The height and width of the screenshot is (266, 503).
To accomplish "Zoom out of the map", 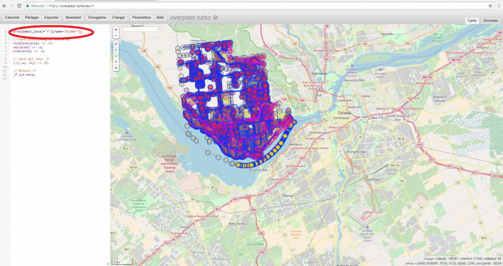I will 116,36.
